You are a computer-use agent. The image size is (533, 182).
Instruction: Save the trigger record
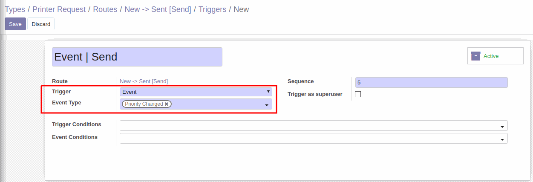15,24
